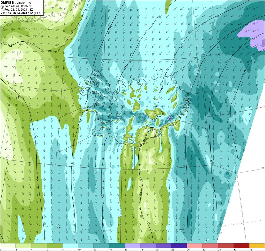Click the 16–18 m/s lavender legend swatch

pos(132,246)
